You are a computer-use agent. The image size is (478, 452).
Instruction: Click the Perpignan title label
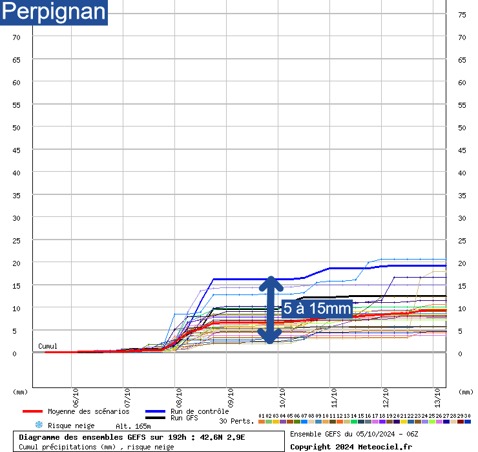(54, 12)
